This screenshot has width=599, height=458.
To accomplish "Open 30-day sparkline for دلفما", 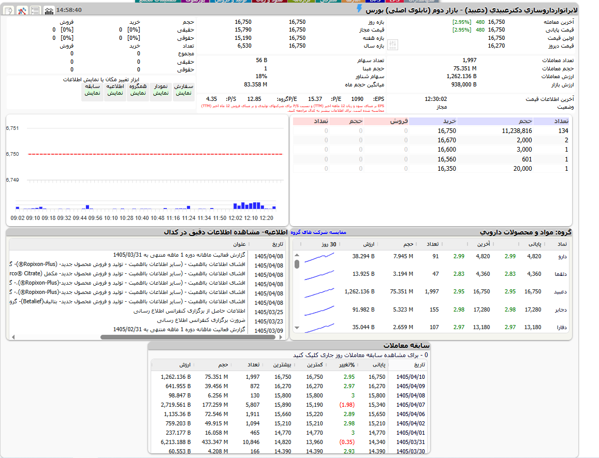I will (x=319, y=275).
